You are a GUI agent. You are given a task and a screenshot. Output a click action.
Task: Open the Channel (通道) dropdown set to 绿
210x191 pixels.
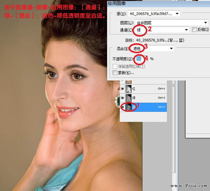[x=162, y=30]
